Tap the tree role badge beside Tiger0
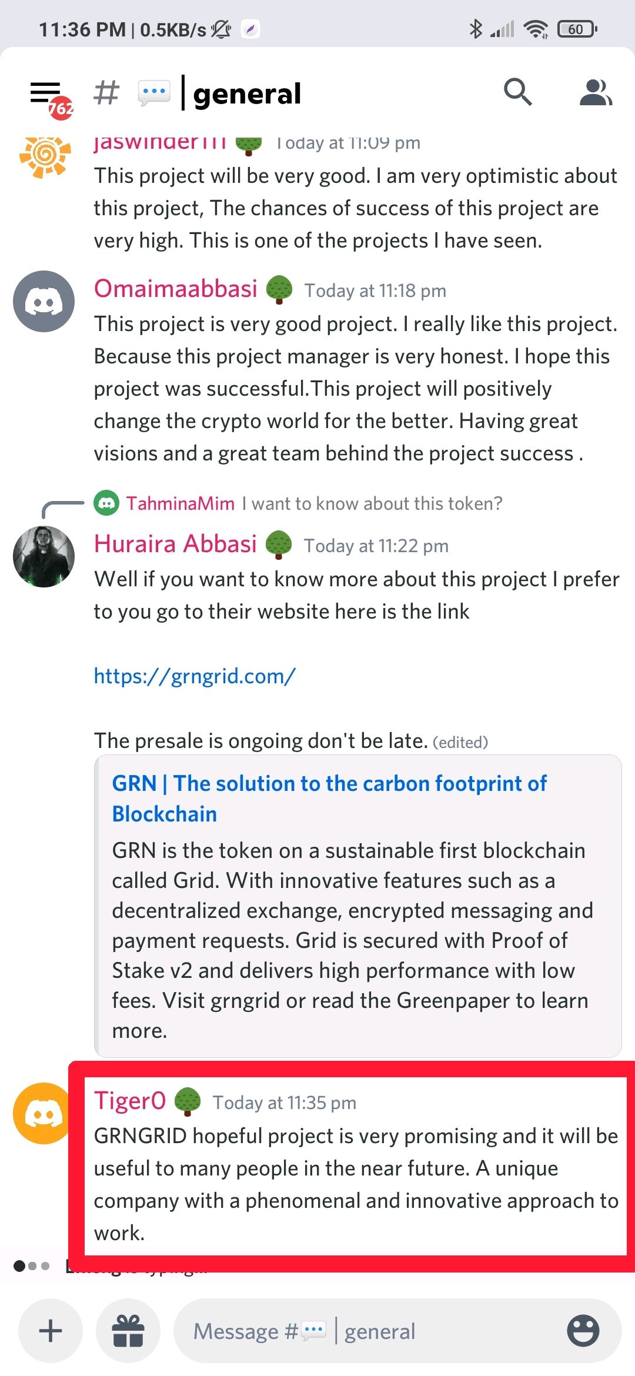Screen dimensions: 635x1376 click(188, 1101)
